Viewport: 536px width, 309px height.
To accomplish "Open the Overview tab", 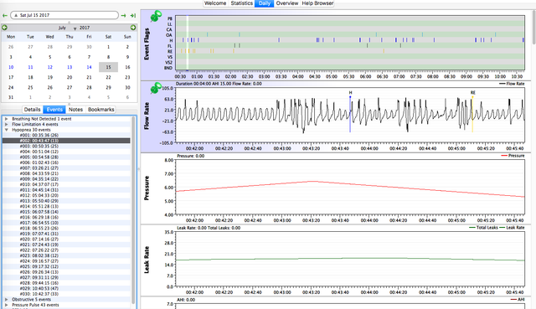I will [287, 3].
